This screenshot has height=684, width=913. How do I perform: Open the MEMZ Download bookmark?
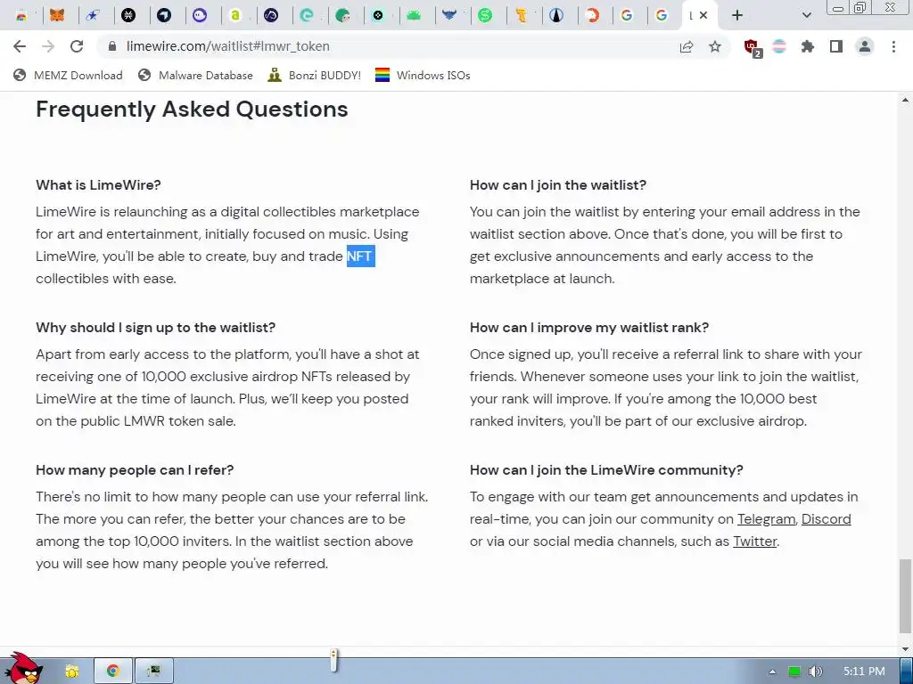(68, 75)
